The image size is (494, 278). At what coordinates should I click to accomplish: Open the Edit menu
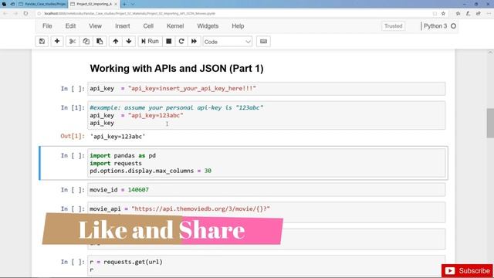click(x=70, y=26)
